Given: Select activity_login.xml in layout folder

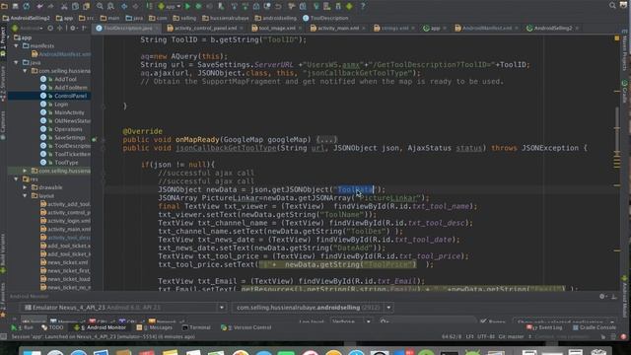Looking at the screenshot, I should pos(69,221).
